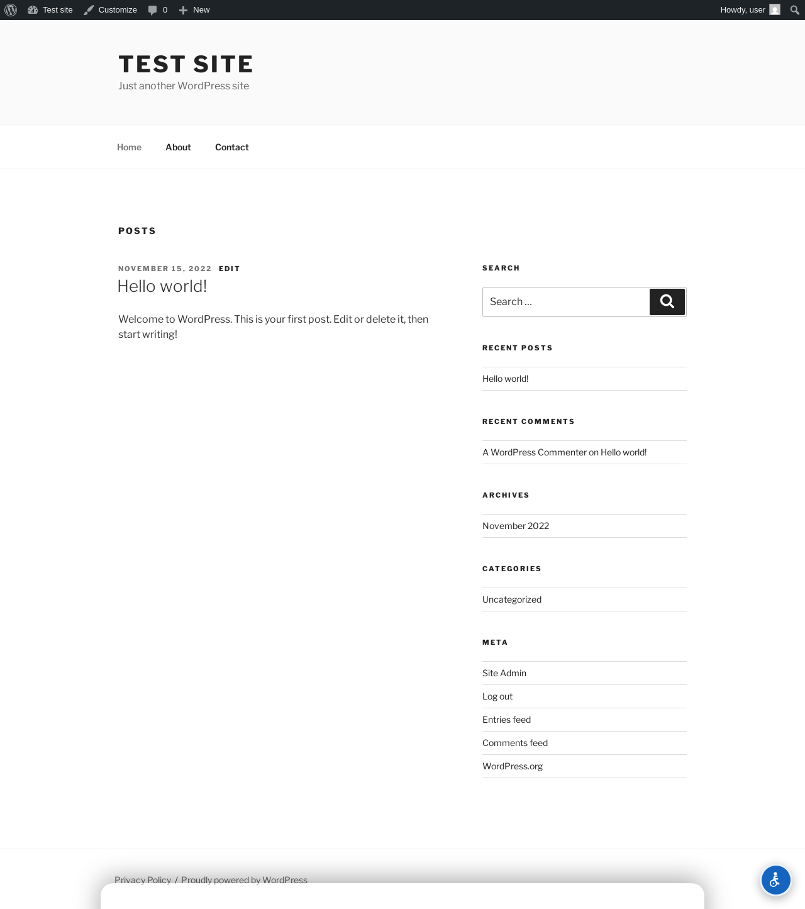Open the Home menu item

click(x=129, y=147)
